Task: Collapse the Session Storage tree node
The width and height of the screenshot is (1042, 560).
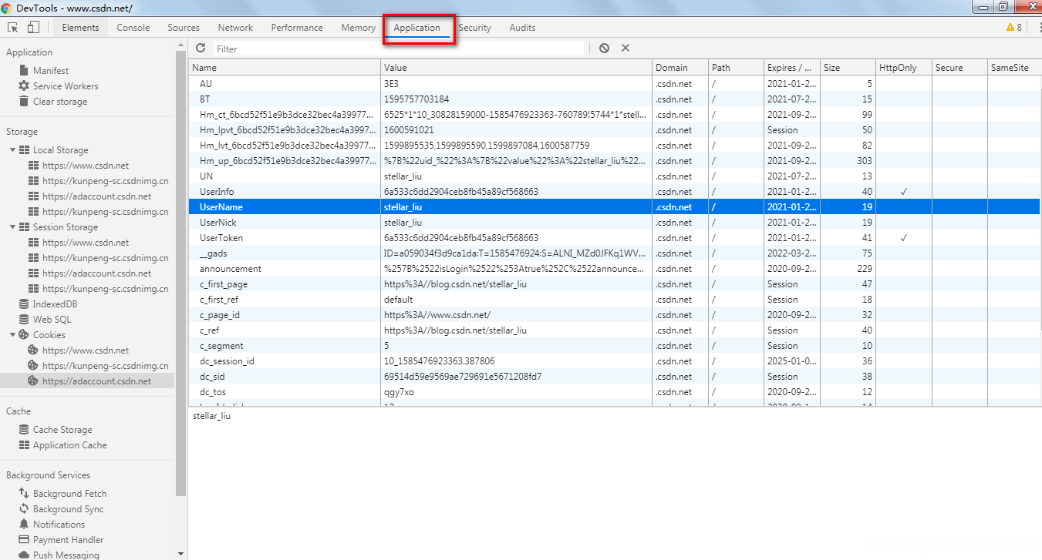Action: (13, 227)
